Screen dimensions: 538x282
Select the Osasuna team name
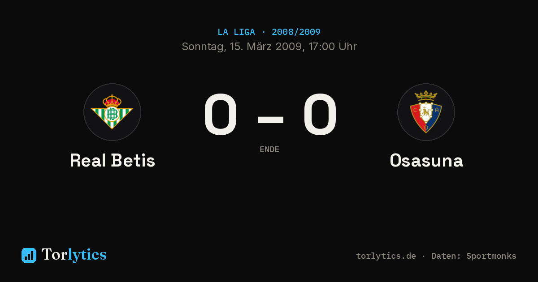point(426,160)
